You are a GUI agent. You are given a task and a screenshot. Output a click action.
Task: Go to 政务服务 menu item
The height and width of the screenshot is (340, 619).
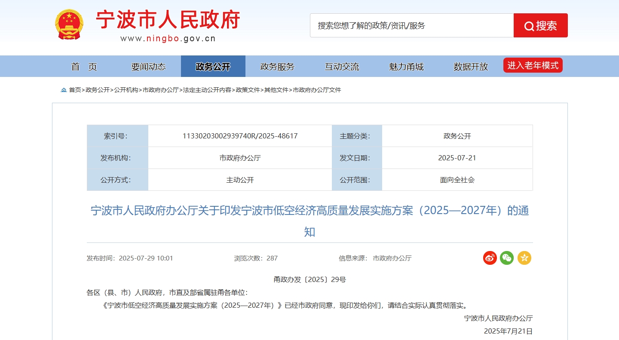click(277, 67)
